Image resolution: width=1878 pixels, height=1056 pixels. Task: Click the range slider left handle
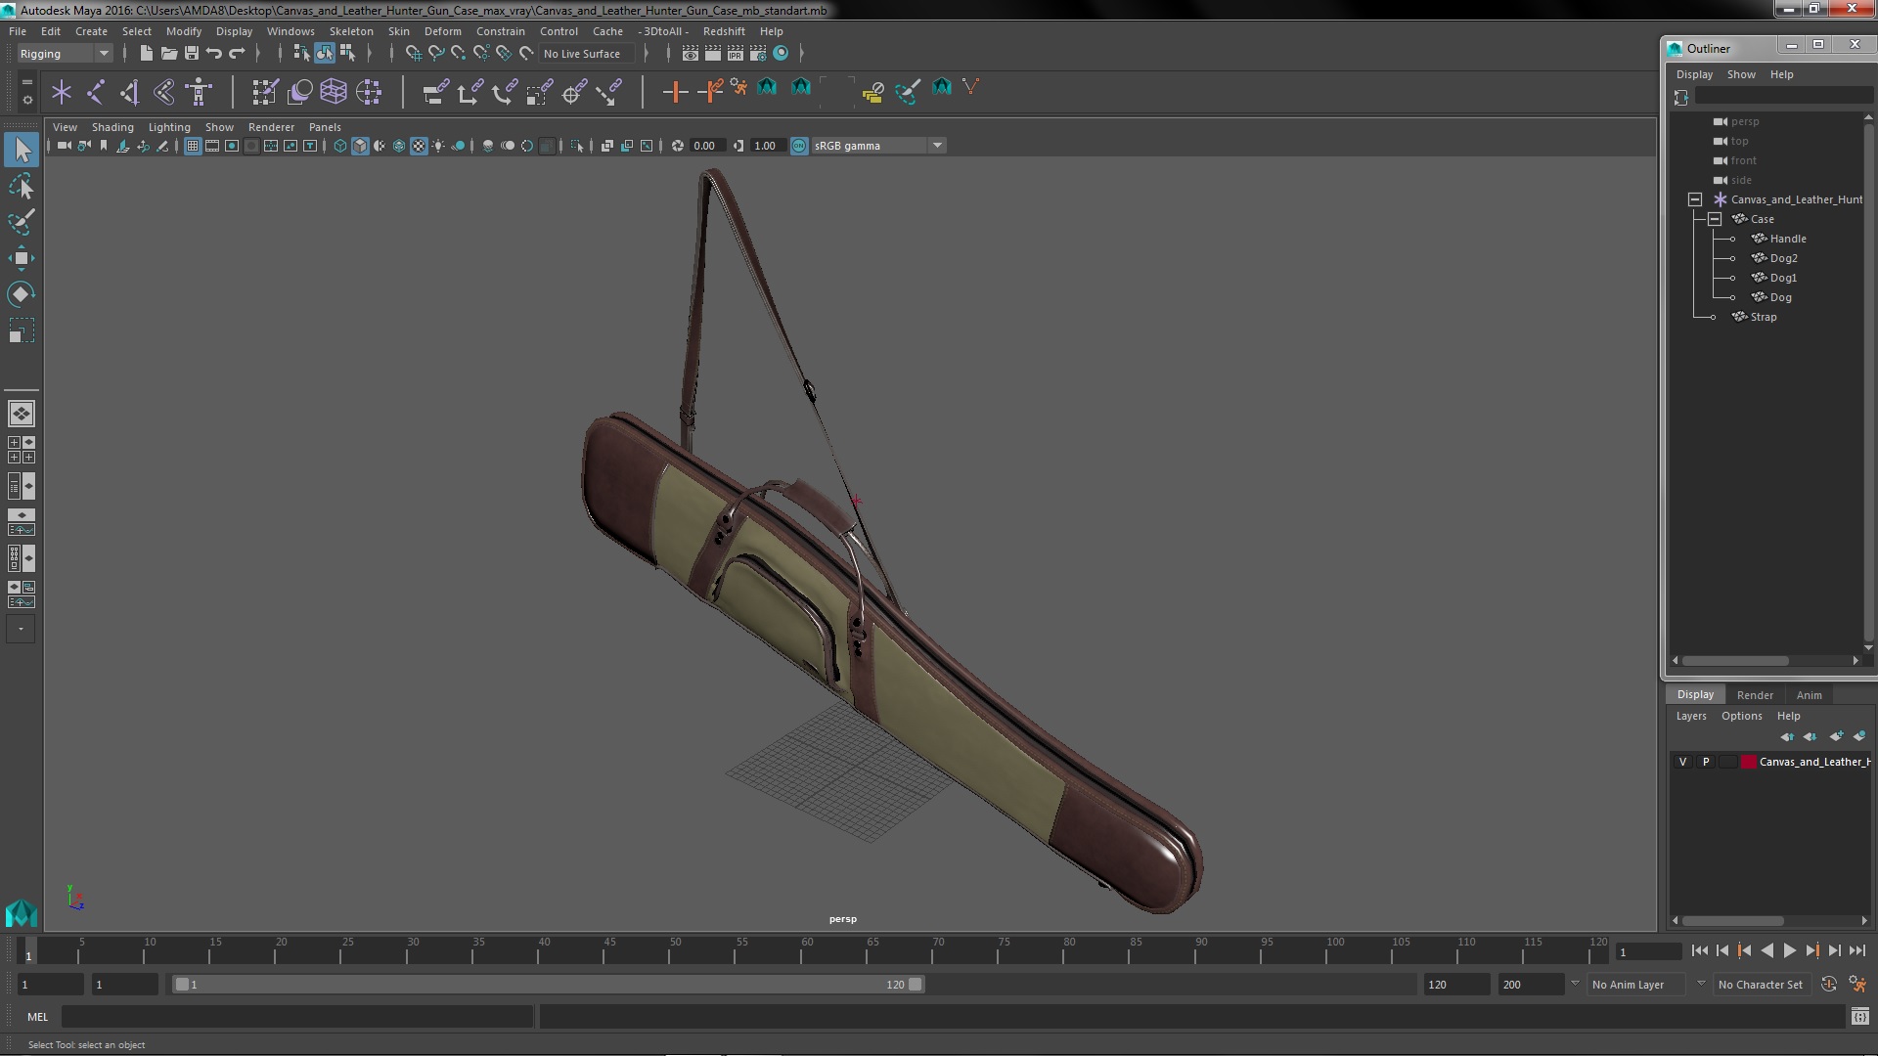pos(182,985)
